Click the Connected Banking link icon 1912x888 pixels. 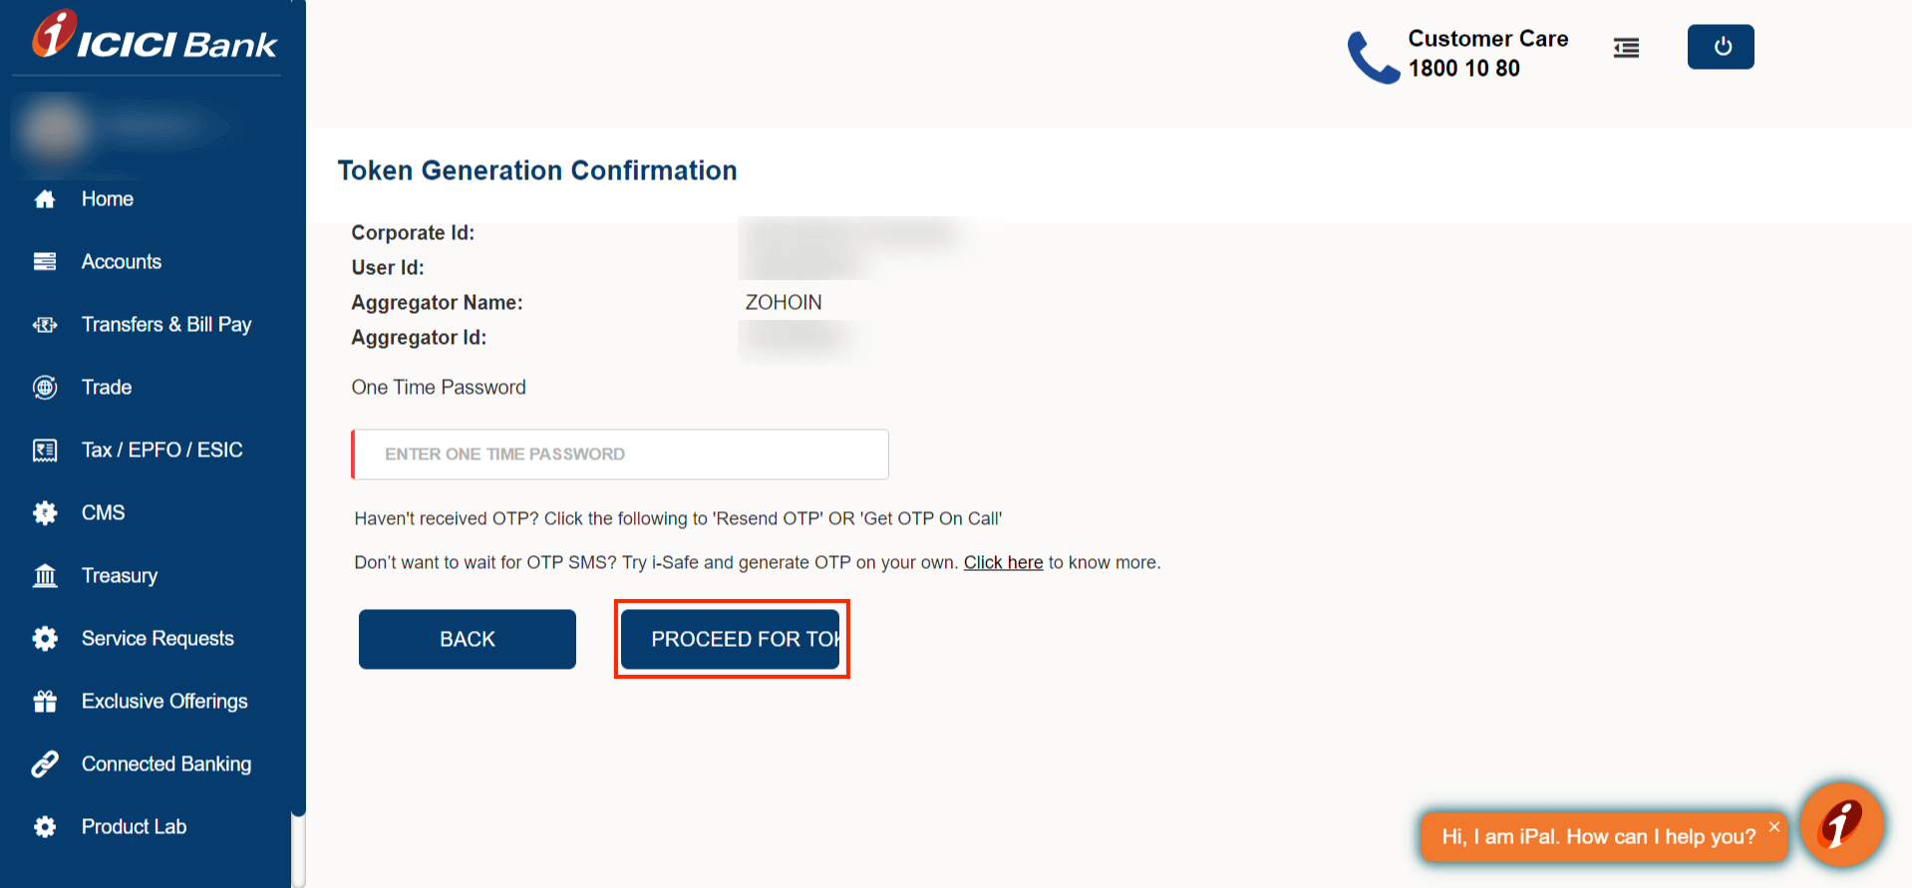click(x=45, y=764)
